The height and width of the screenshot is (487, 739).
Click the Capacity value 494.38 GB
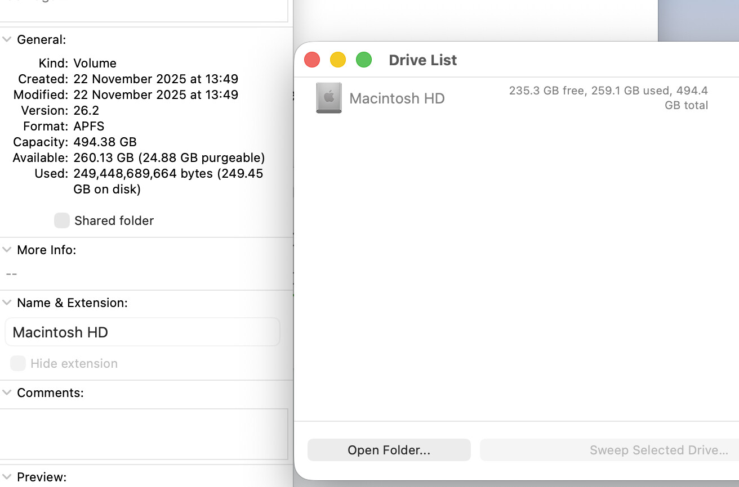[x=105, y=142]
